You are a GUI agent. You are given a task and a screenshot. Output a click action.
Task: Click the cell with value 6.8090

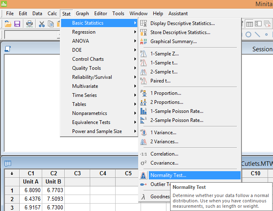[x=31, y=190]
